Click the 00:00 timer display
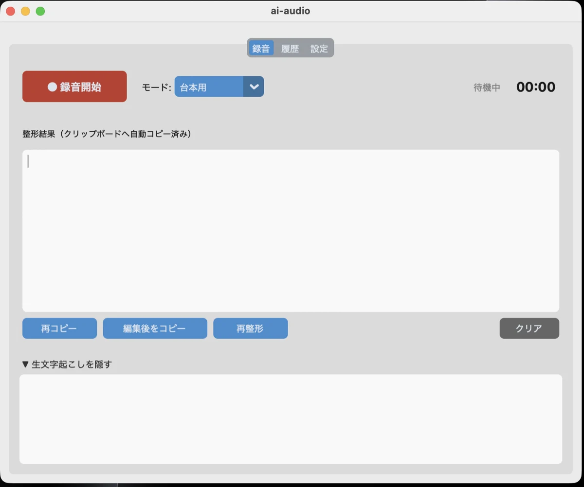The image size is (584, 487). click(x=536, y=87)
